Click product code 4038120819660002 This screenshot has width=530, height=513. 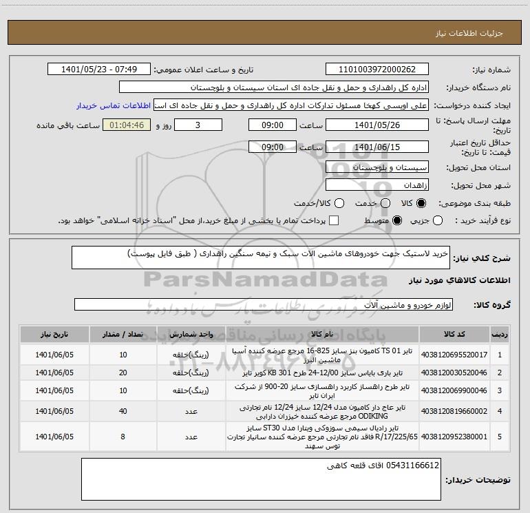(454, 411)
